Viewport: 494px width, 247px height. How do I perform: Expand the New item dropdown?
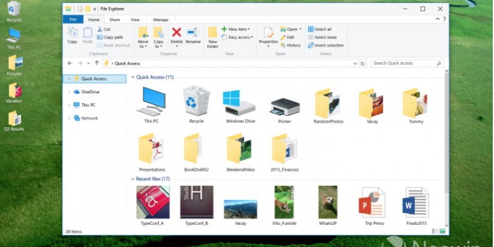(235, 29)
